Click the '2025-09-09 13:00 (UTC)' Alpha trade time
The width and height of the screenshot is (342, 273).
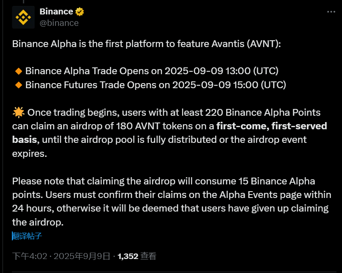tap(221, 71)
